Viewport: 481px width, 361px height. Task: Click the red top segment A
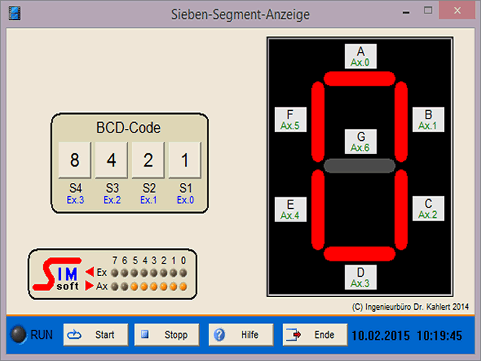[360, 79]
